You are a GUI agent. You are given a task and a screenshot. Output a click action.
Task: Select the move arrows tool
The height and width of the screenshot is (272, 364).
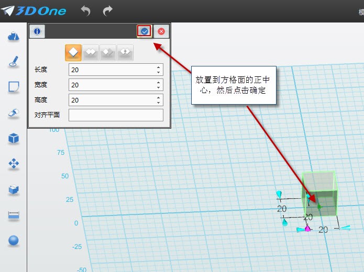click(x=14, y=164)
